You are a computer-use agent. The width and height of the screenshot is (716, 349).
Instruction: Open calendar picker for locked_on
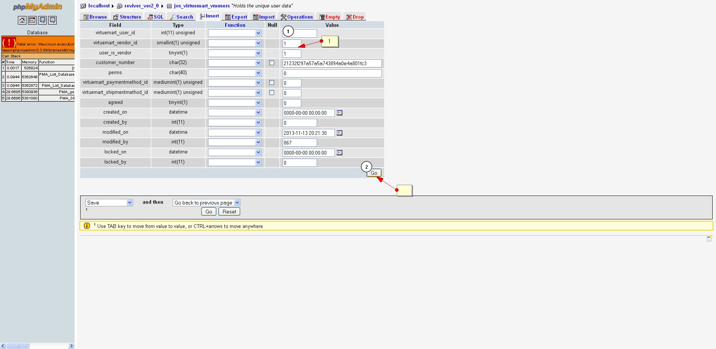(x=339, y=152)
